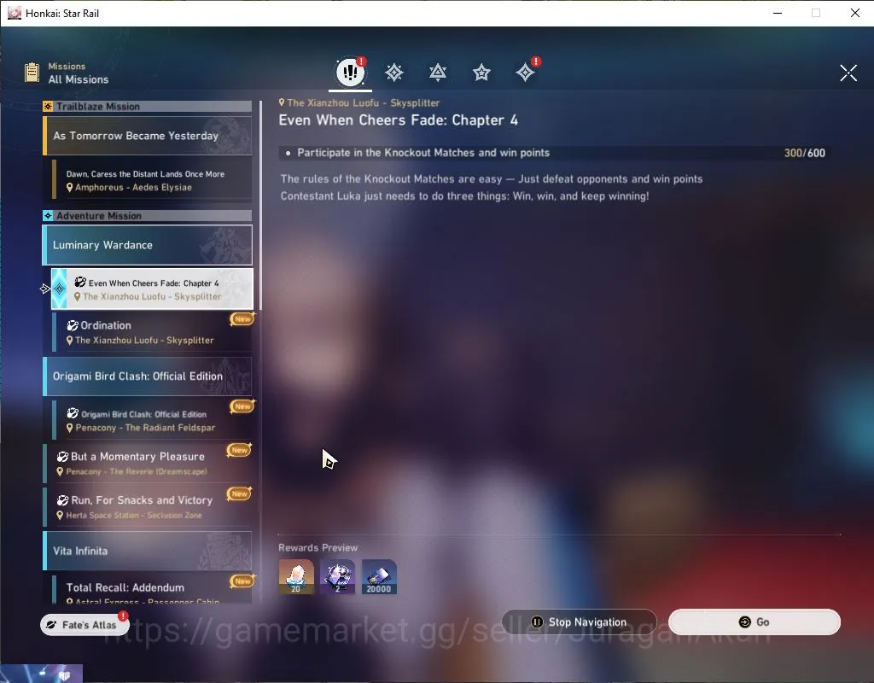The width and height of the screenshot is (874, 683).
Task: Click the Rewards Preview label
Action: pos(318,547)
